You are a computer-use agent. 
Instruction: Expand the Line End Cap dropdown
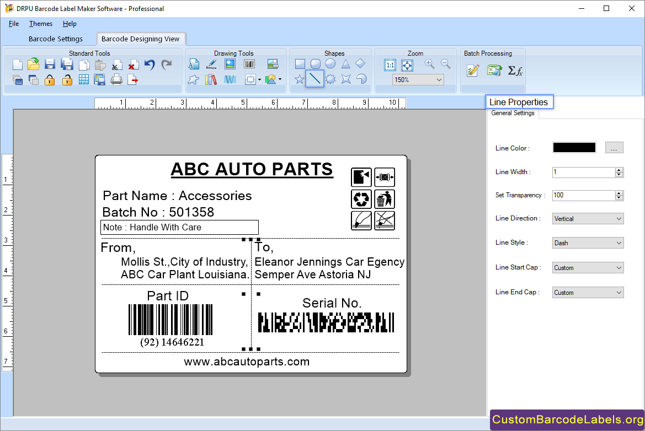pos(588,293)
